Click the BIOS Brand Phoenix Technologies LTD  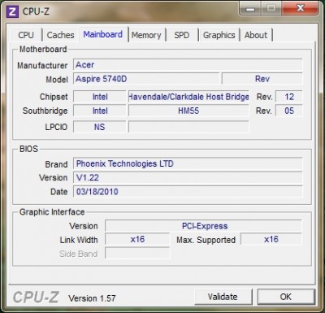[188, 163]
